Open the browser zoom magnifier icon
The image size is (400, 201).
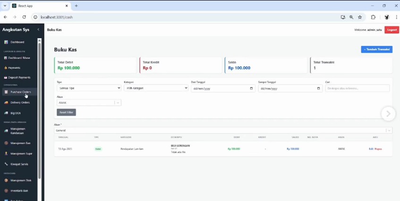coord(351,17)
